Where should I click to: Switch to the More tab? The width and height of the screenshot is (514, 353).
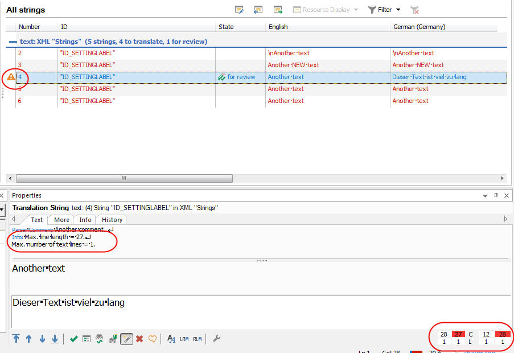coord(61,220)
